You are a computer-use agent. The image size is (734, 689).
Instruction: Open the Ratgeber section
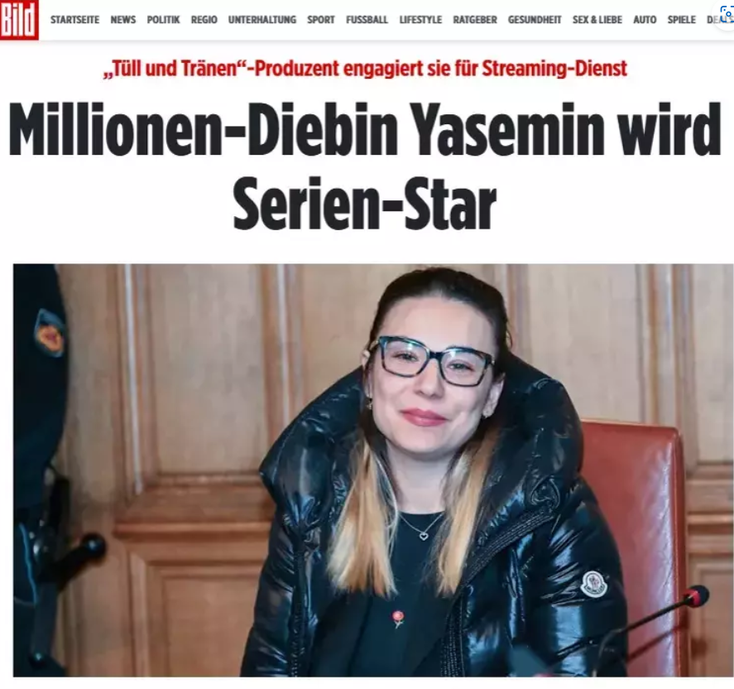pos(475,20)
